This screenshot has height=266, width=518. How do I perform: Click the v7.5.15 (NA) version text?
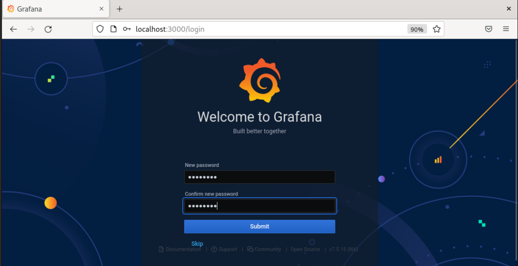point(343,249)
